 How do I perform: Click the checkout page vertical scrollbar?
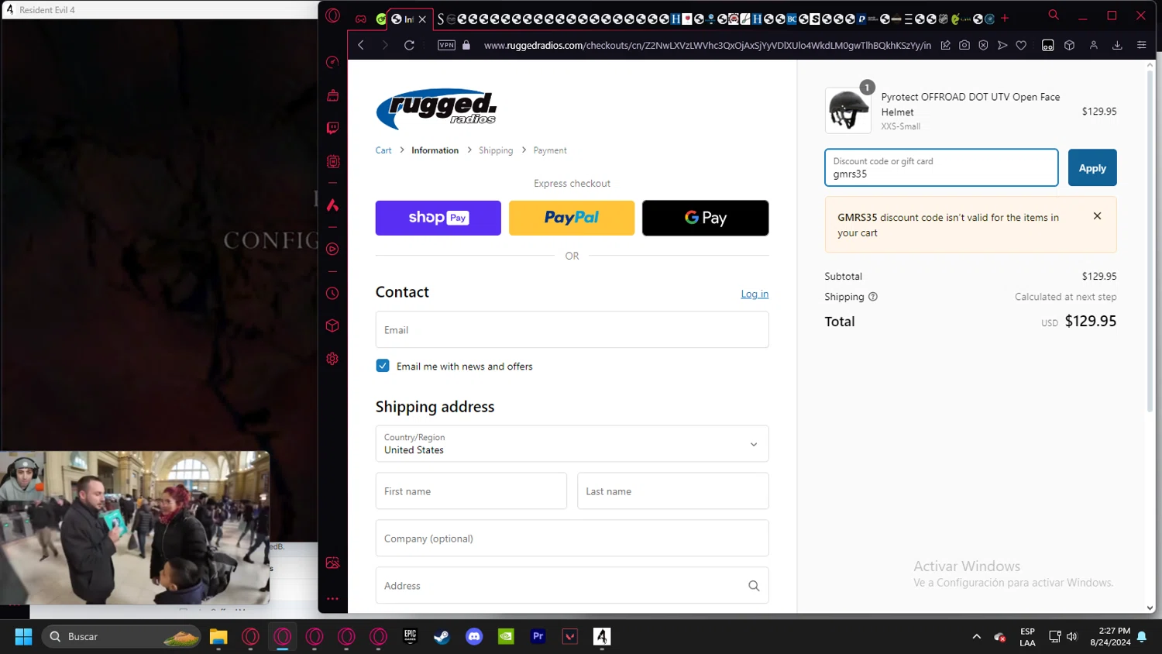click(x=1150, y=240)
